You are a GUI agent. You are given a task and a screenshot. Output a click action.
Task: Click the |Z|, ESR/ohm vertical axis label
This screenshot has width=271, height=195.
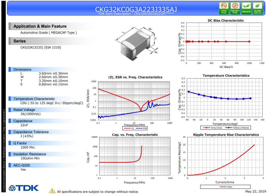point(88,99)
